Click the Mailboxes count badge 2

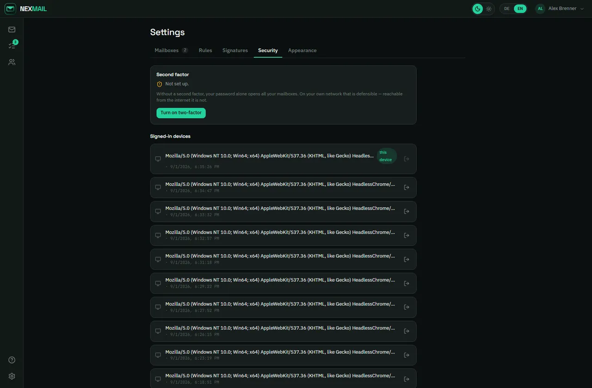click(x=185, y=50)
